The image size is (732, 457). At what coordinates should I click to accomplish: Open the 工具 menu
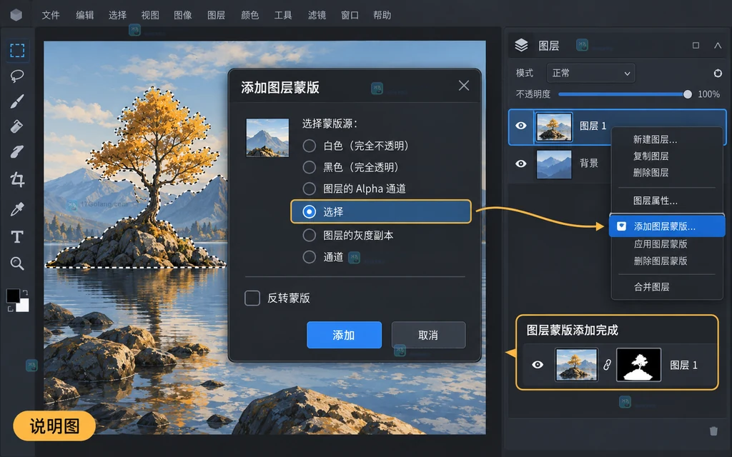click(283, 15)
